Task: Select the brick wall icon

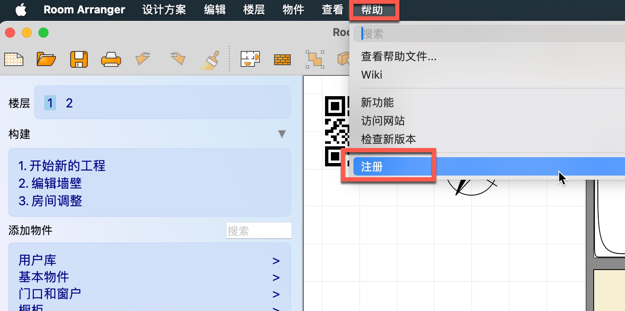Action: [x=282, y=60]
